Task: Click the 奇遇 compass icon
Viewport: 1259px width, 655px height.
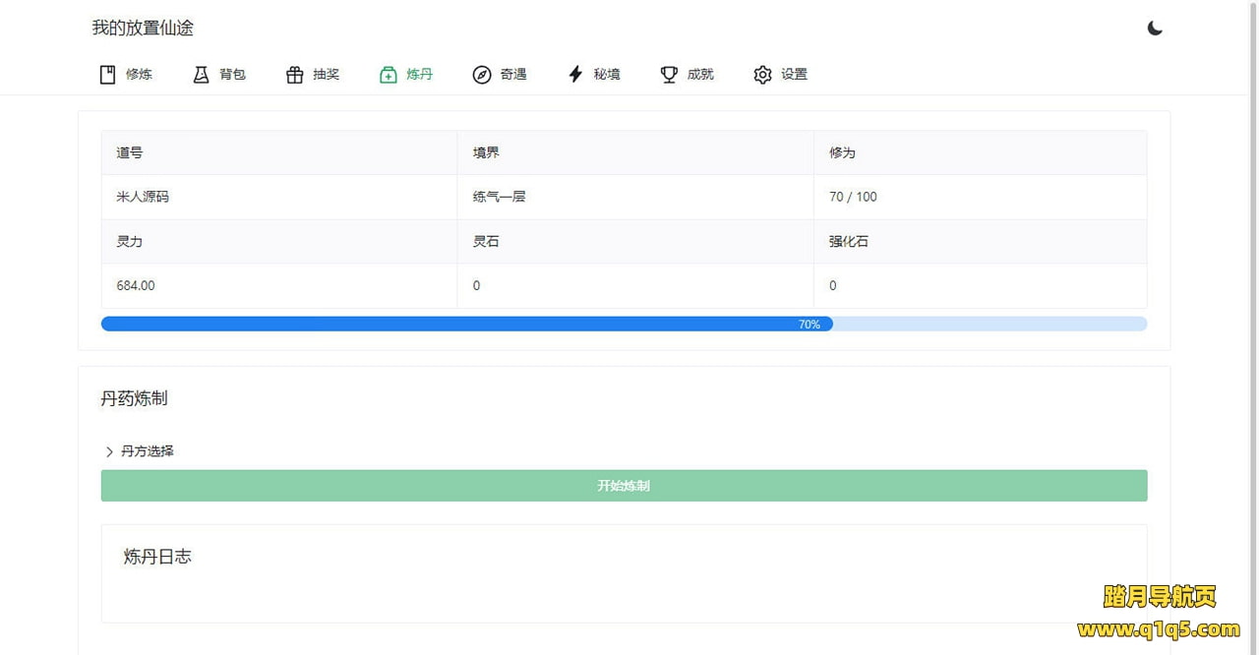Action: click(x=482, y=75)
